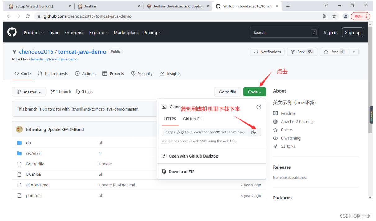The width and height of the screenshot is (376, 221).
Task: Click the clone URL text field
Action: pos(205,132)
